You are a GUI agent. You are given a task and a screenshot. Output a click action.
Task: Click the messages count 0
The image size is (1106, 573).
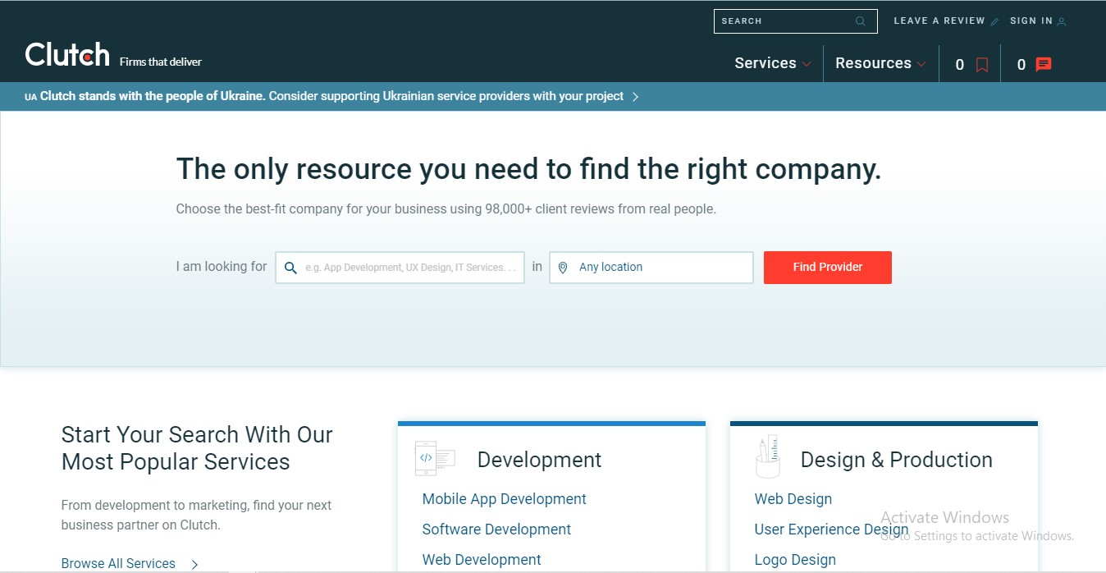(1021, 65)
